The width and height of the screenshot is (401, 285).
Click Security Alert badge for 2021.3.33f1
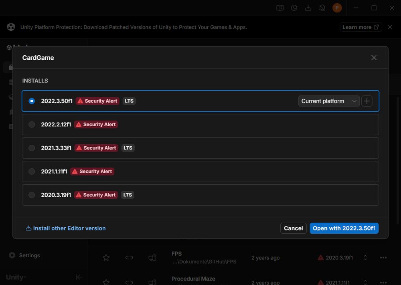coord(96,148)
